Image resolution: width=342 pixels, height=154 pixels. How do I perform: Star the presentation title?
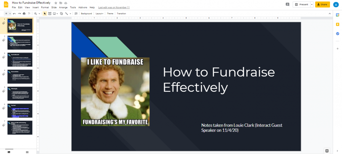56,3
